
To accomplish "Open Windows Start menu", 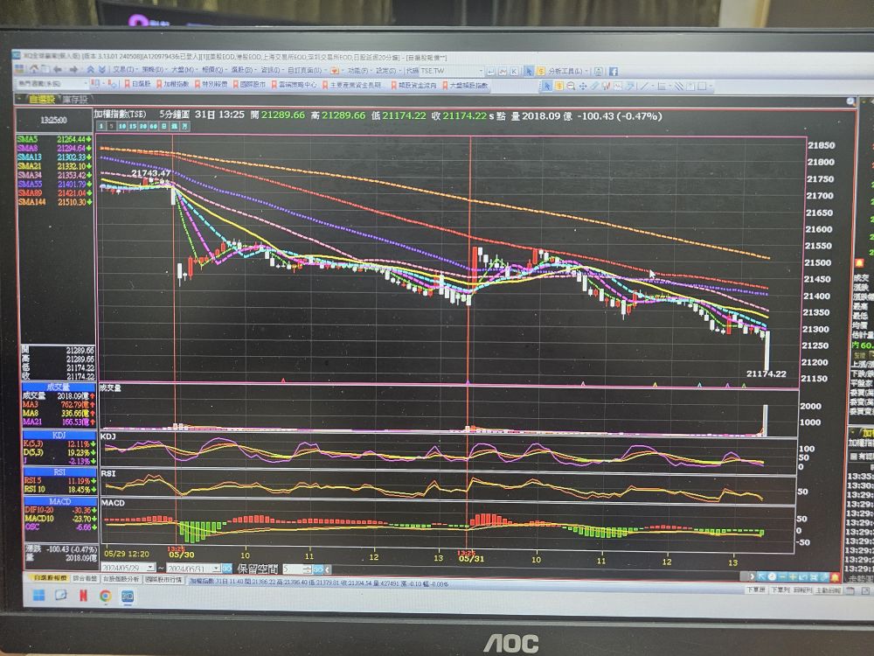I will click(38, 596).
